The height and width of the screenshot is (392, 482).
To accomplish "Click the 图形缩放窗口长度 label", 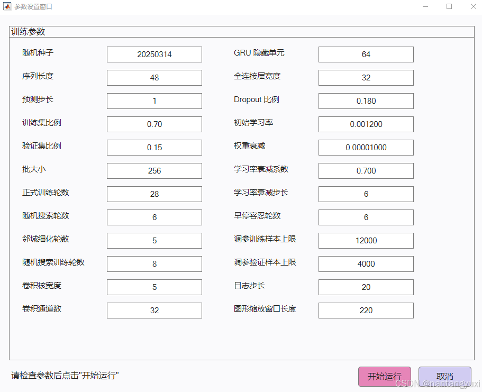I will 265,309.
